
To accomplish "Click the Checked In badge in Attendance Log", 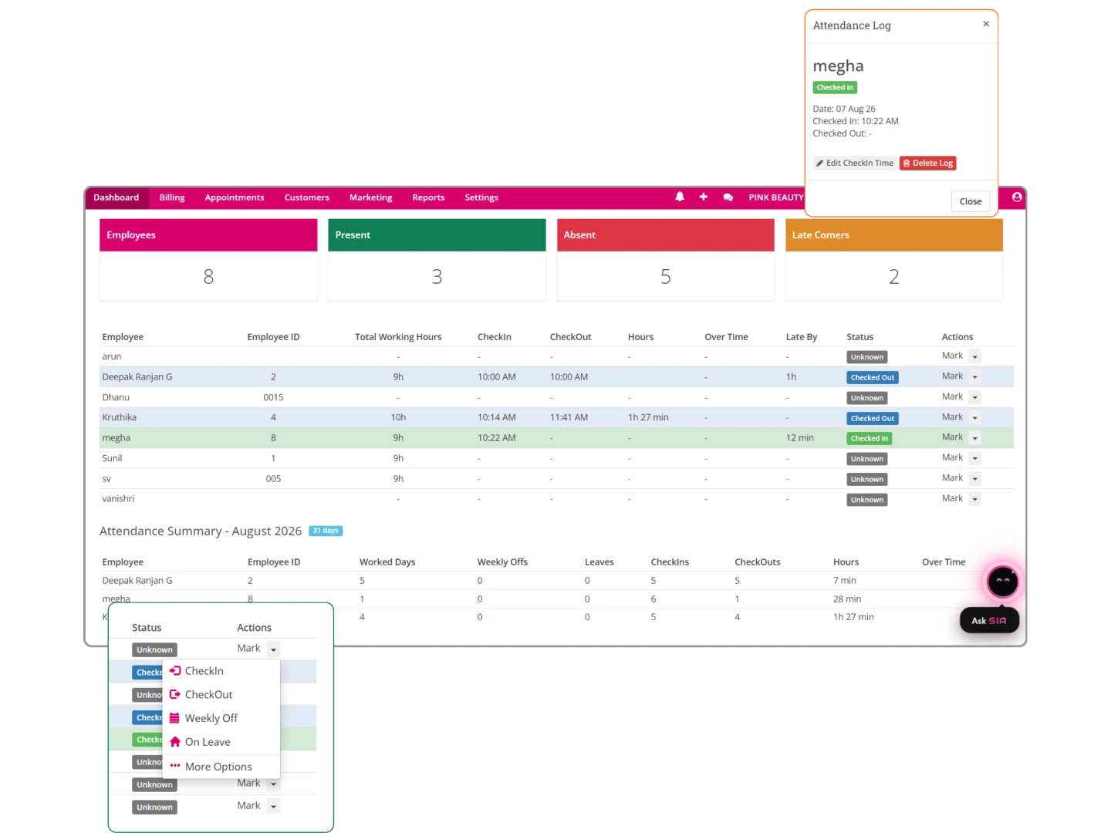I will [x=835, y=88].
